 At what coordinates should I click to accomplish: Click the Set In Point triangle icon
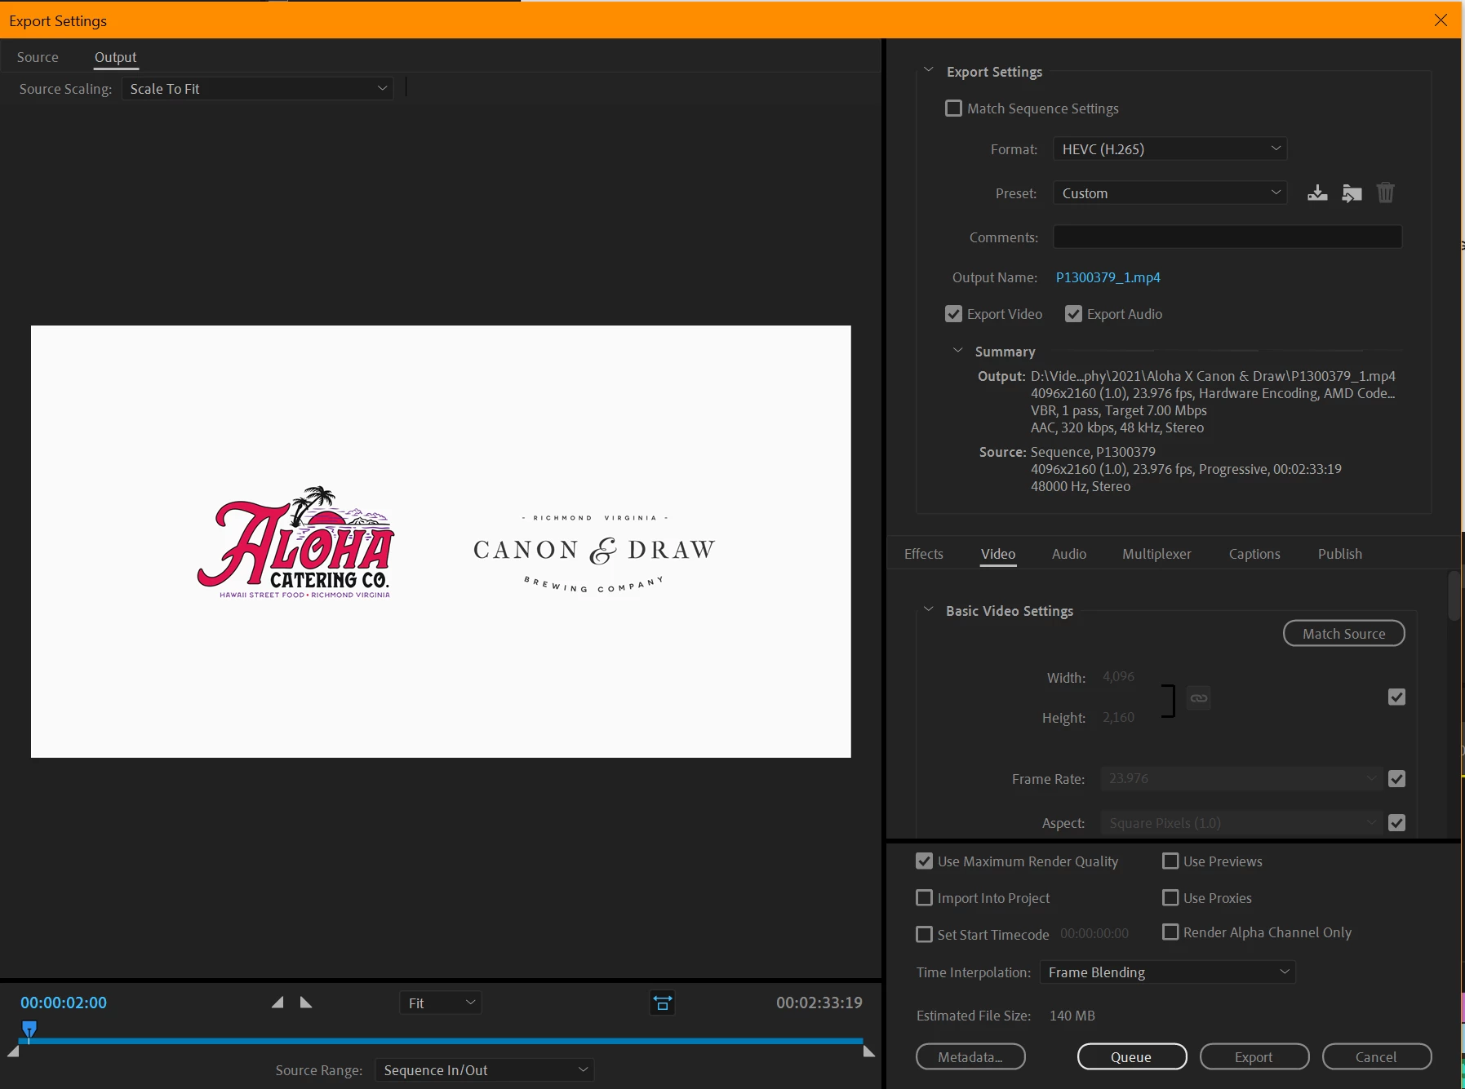277,1003
